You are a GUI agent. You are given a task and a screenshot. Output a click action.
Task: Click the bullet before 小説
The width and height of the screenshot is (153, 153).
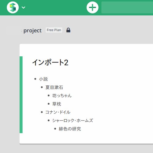pyautogui.click(x=35, y=79)
